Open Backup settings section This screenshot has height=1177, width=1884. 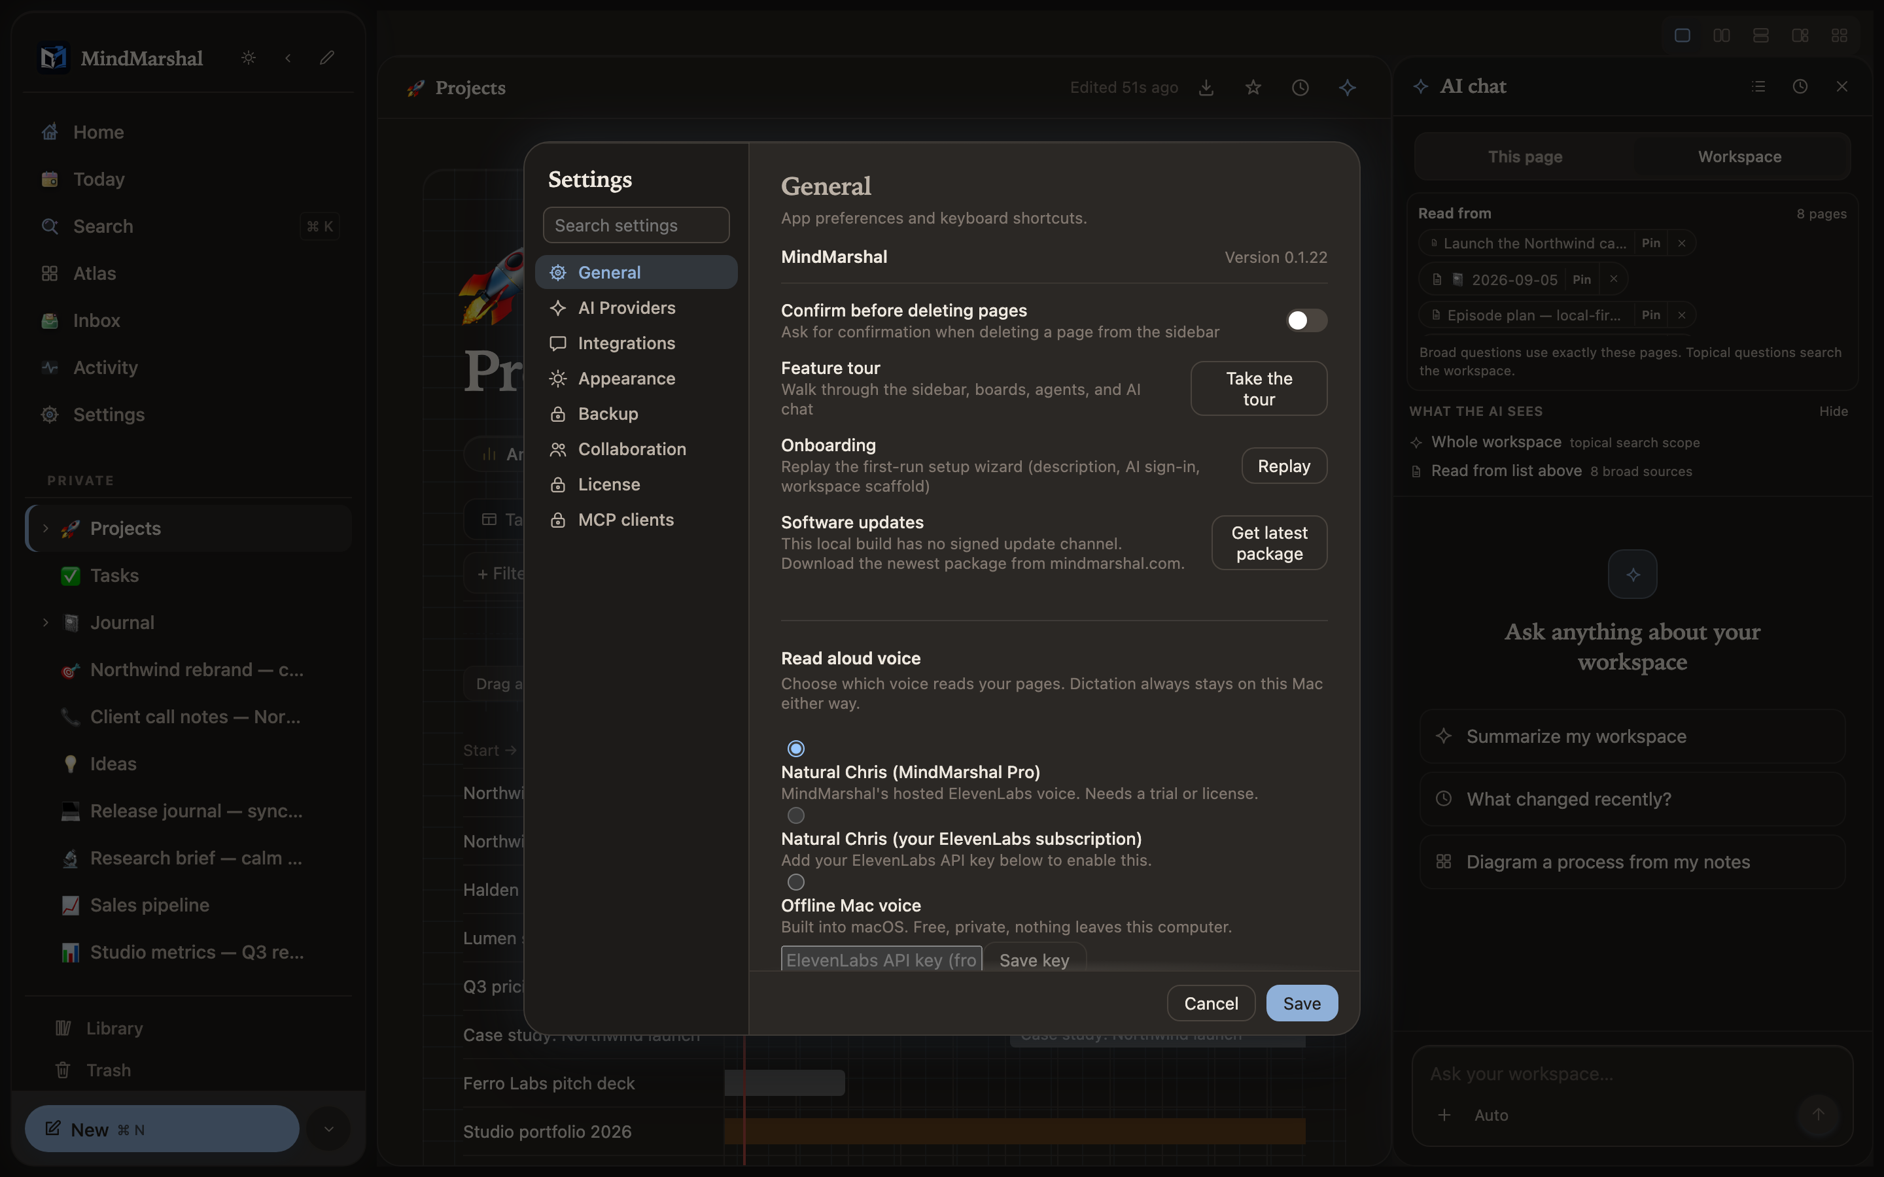click(x=636, y=414)
